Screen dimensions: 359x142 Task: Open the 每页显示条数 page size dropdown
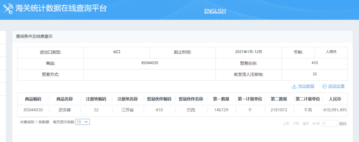pos(82,122)
